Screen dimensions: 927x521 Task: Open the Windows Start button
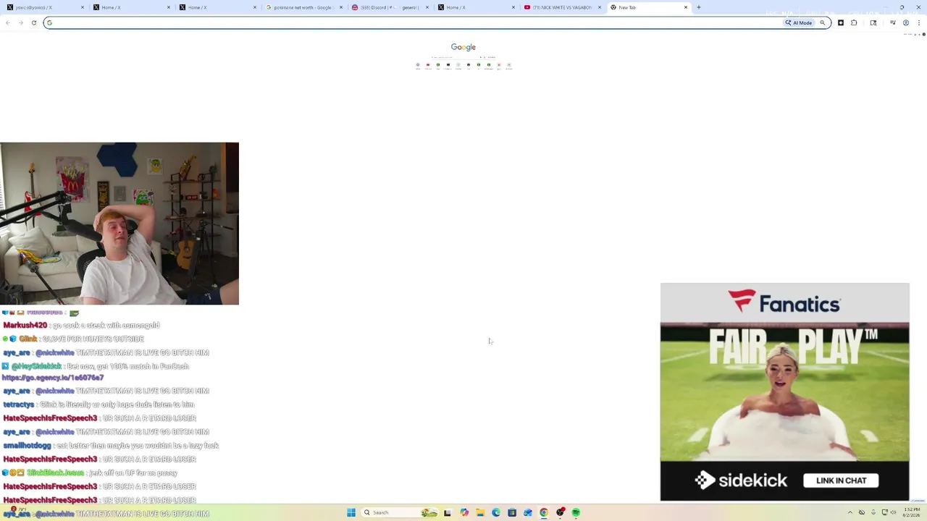click(x=351, y=512)
